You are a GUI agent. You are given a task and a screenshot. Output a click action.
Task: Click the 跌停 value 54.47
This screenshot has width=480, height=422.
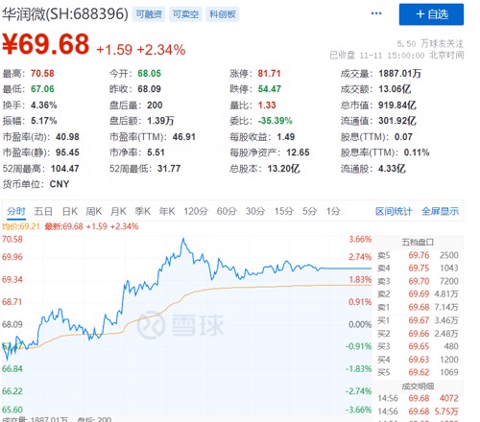point(270,89)
